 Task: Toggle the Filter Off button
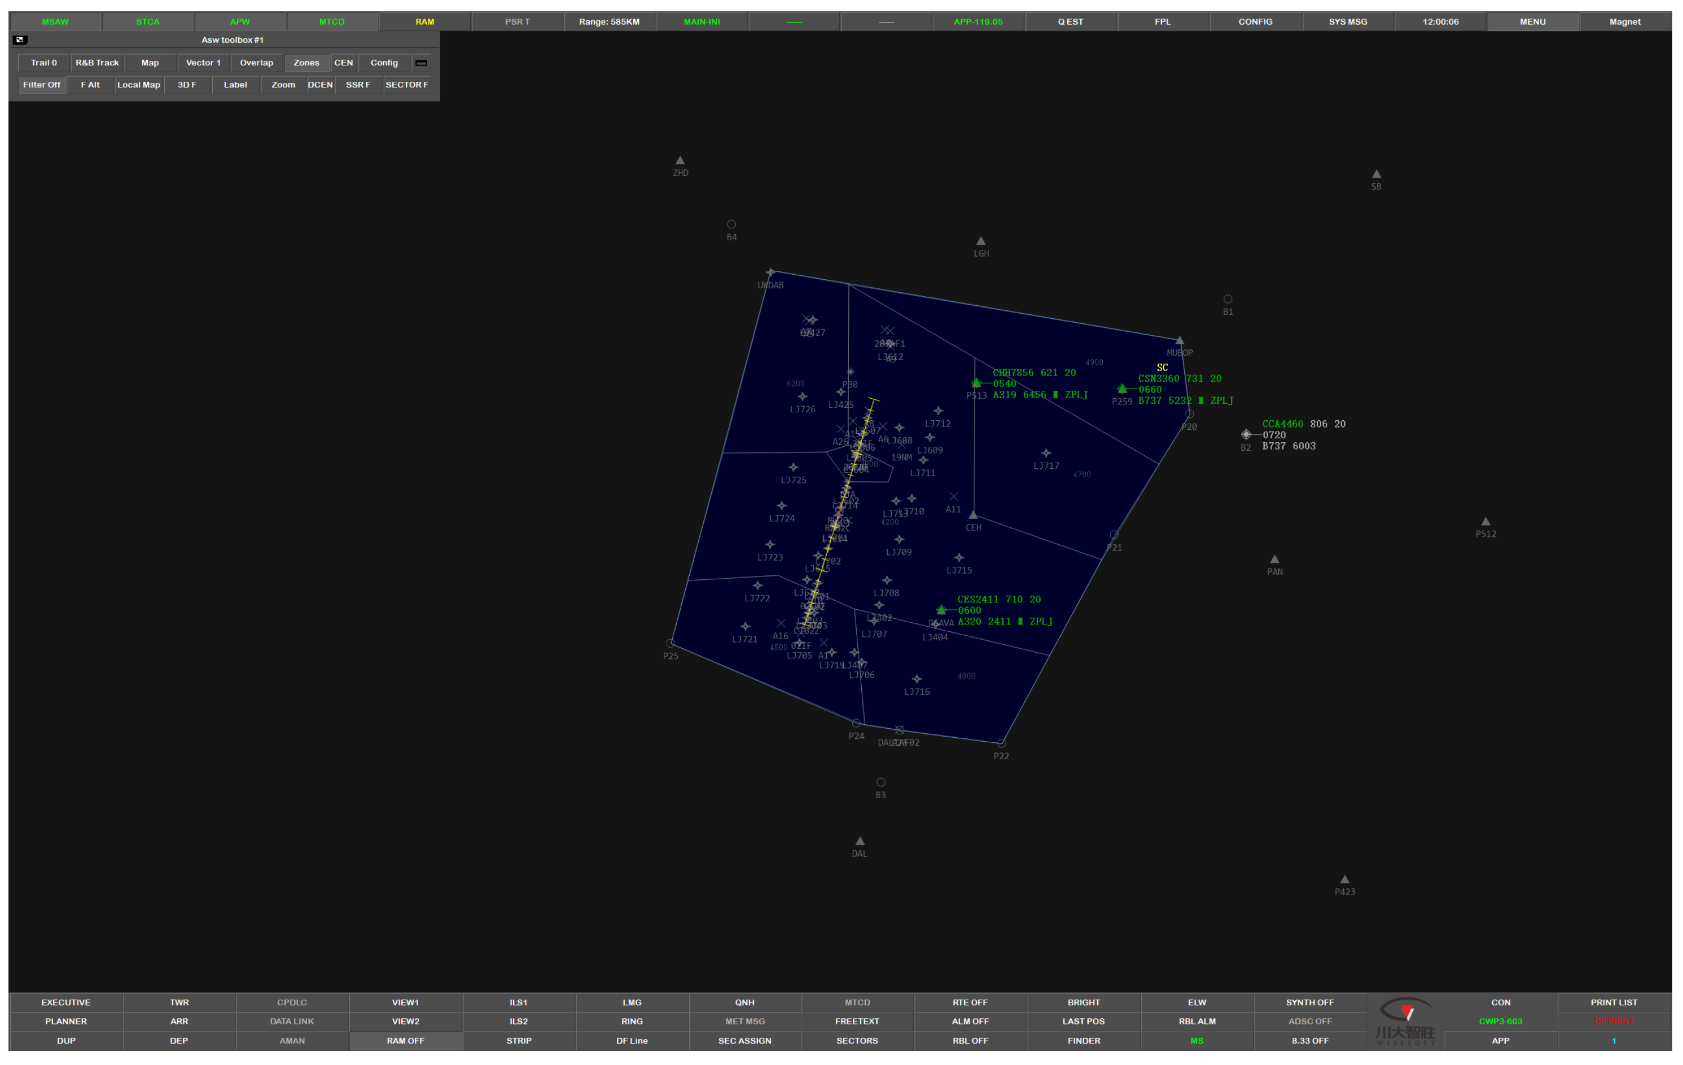42,85
